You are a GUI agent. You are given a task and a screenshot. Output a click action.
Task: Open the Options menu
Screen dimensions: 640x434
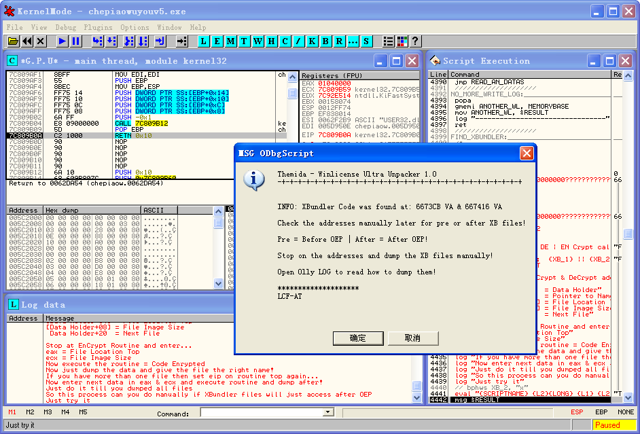click(x=135, y=27)
